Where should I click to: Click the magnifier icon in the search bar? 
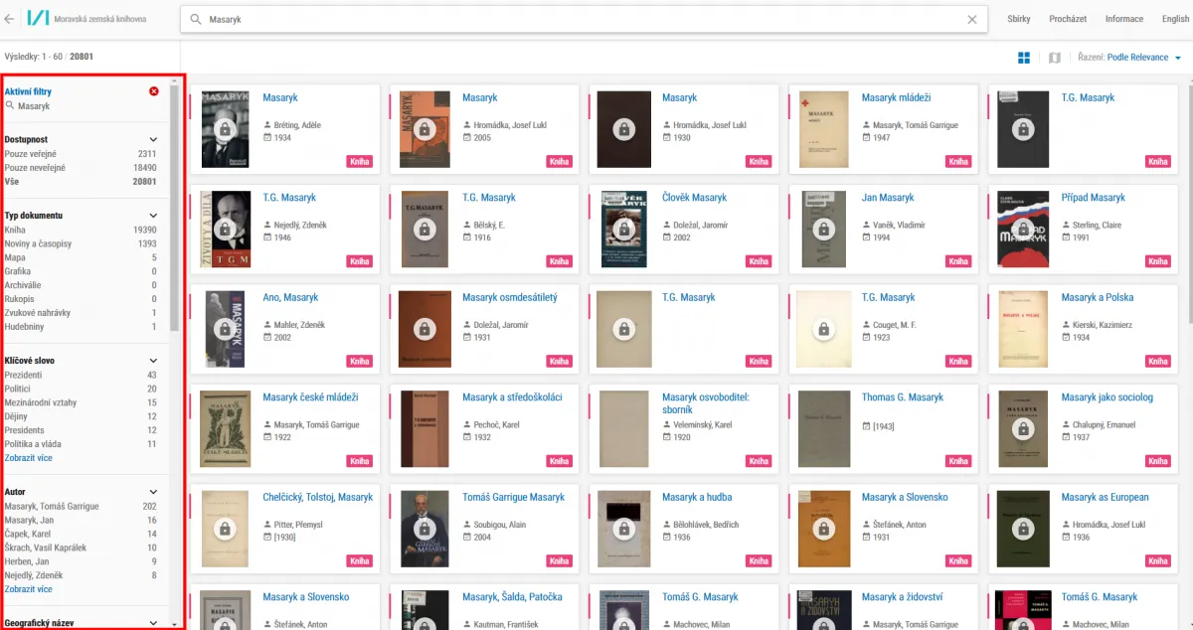195,19
